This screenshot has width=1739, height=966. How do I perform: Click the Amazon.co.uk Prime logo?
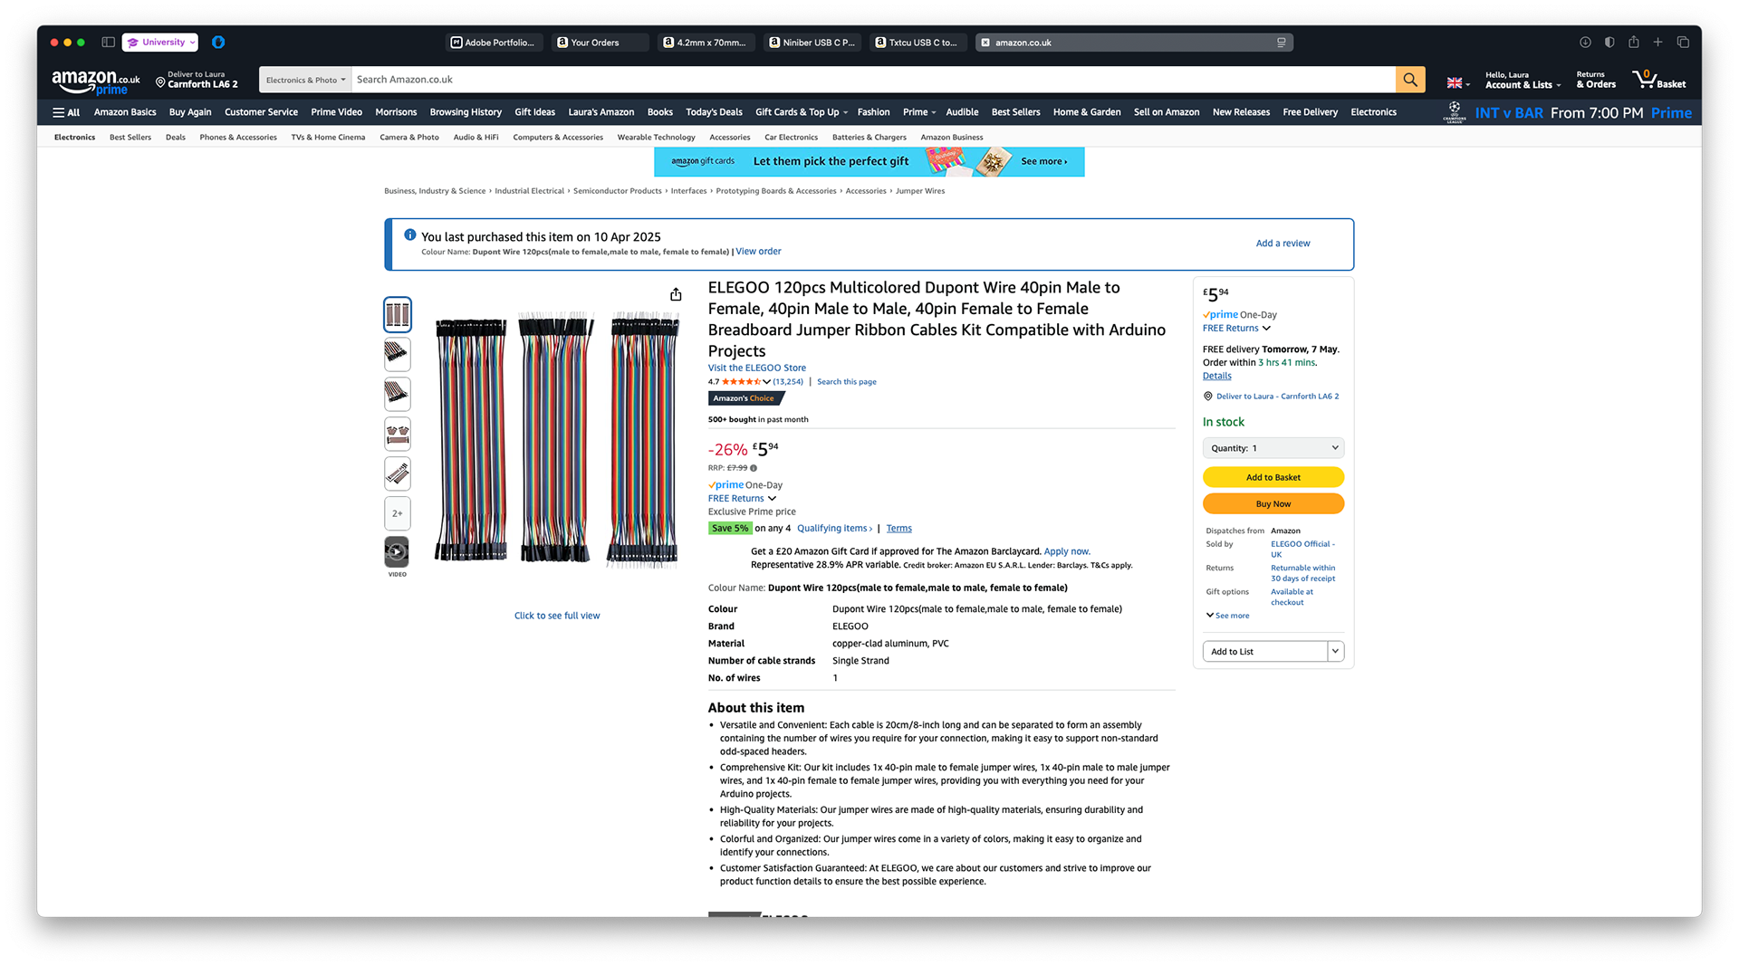[x=96, y=81]
